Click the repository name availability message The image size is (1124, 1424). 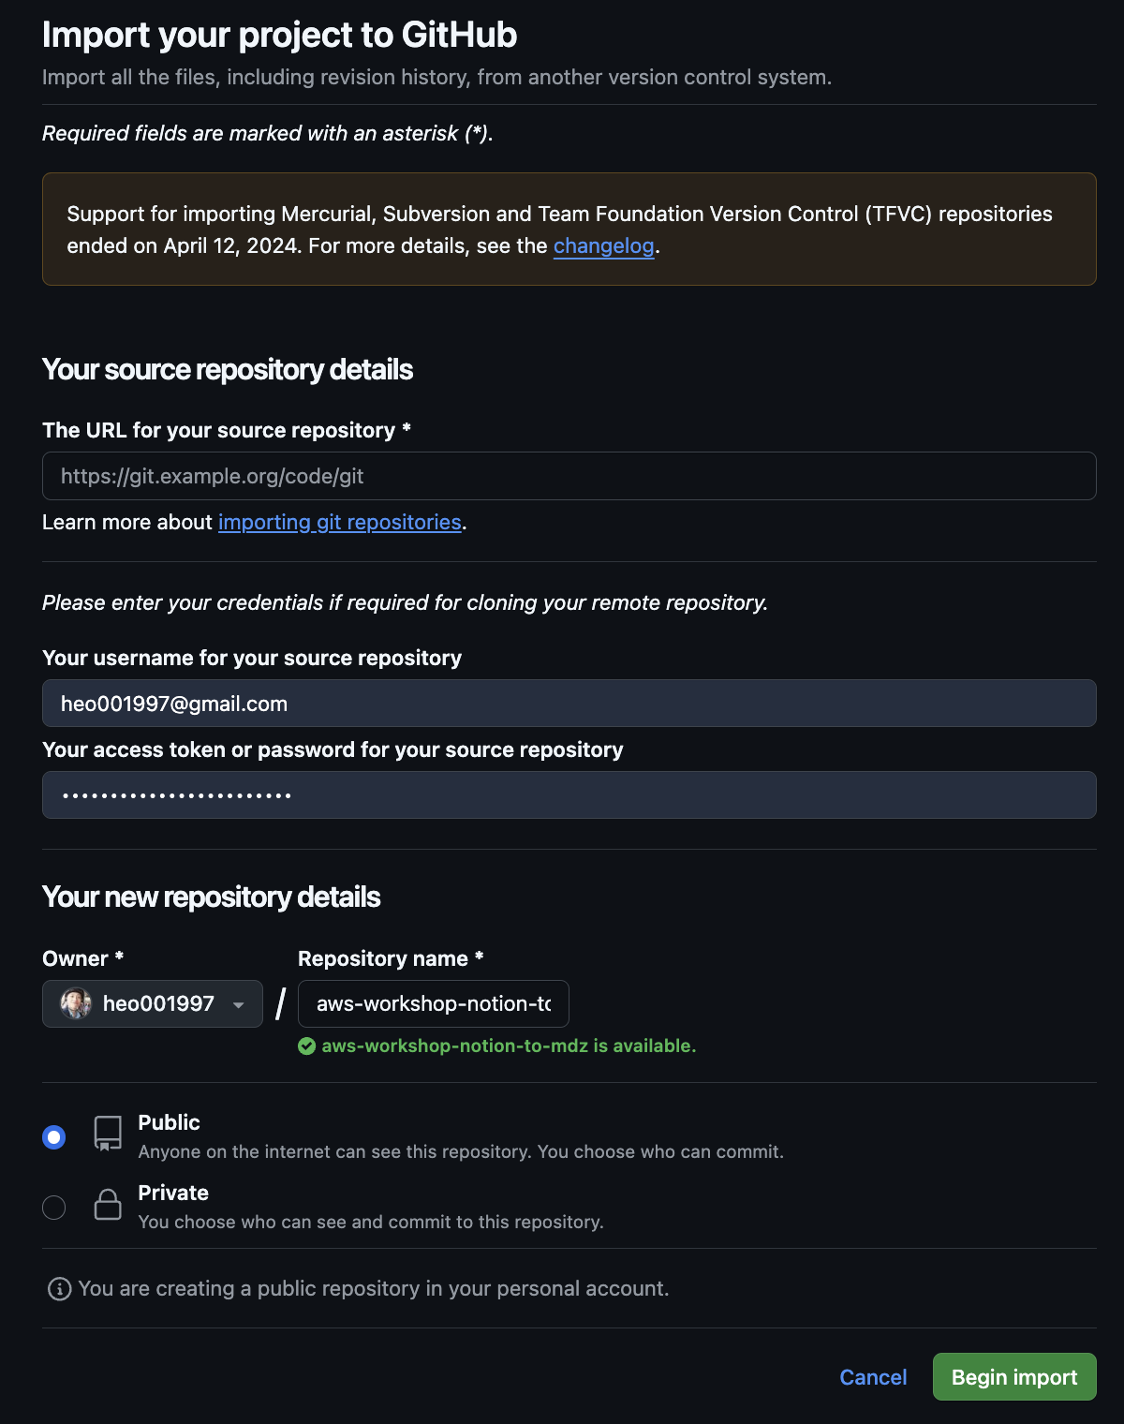pyautogui.click(x=509, y=1046)
